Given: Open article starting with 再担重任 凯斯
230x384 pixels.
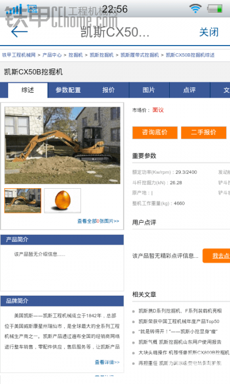Looking at the screenshot, I should coord(180,363).
